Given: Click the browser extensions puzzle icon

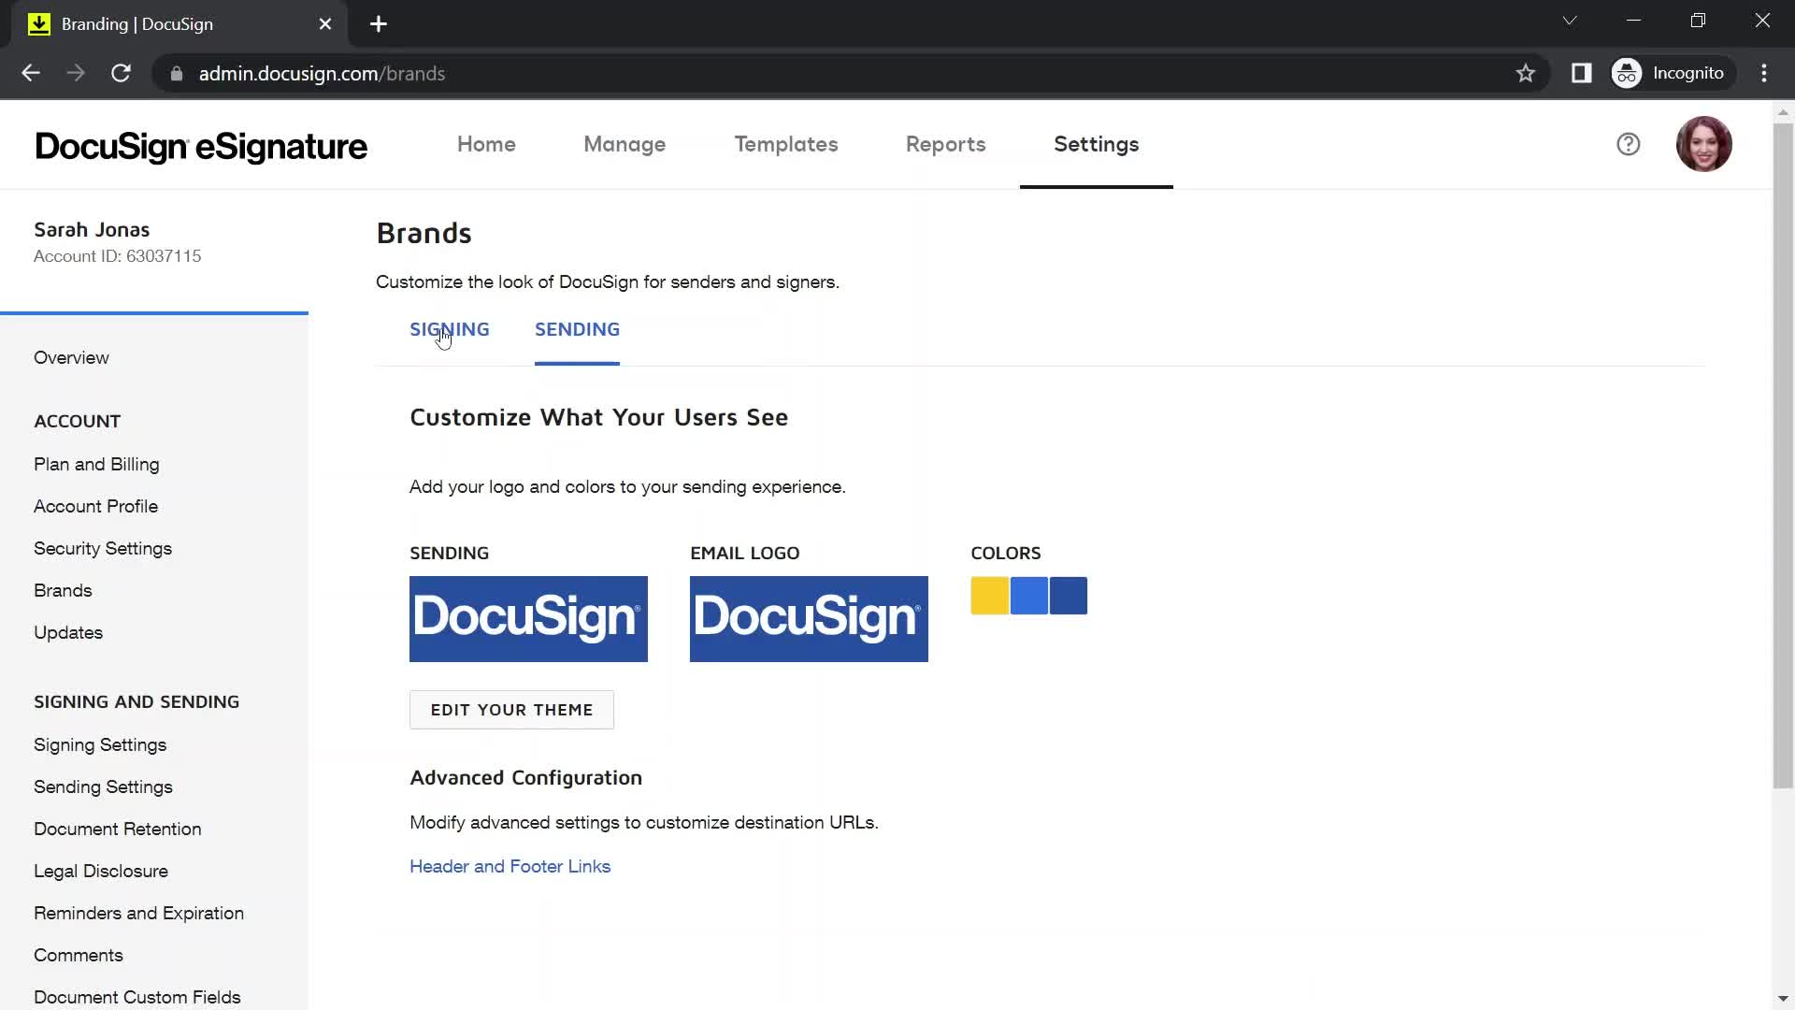Looking at the screenshot, I should [1582, 73].
